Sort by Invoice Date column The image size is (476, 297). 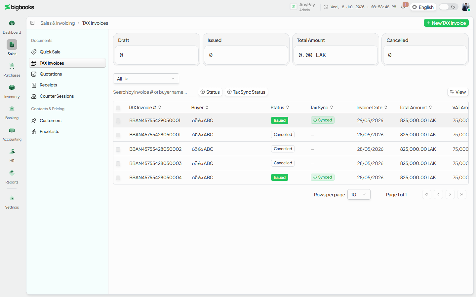pos(372,108)
